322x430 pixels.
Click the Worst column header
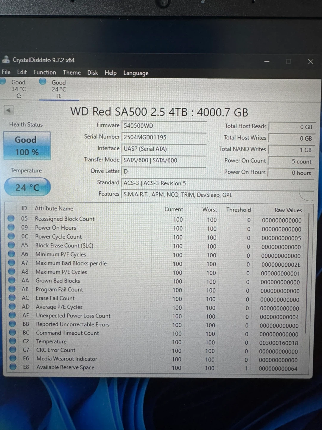[210, 210]
